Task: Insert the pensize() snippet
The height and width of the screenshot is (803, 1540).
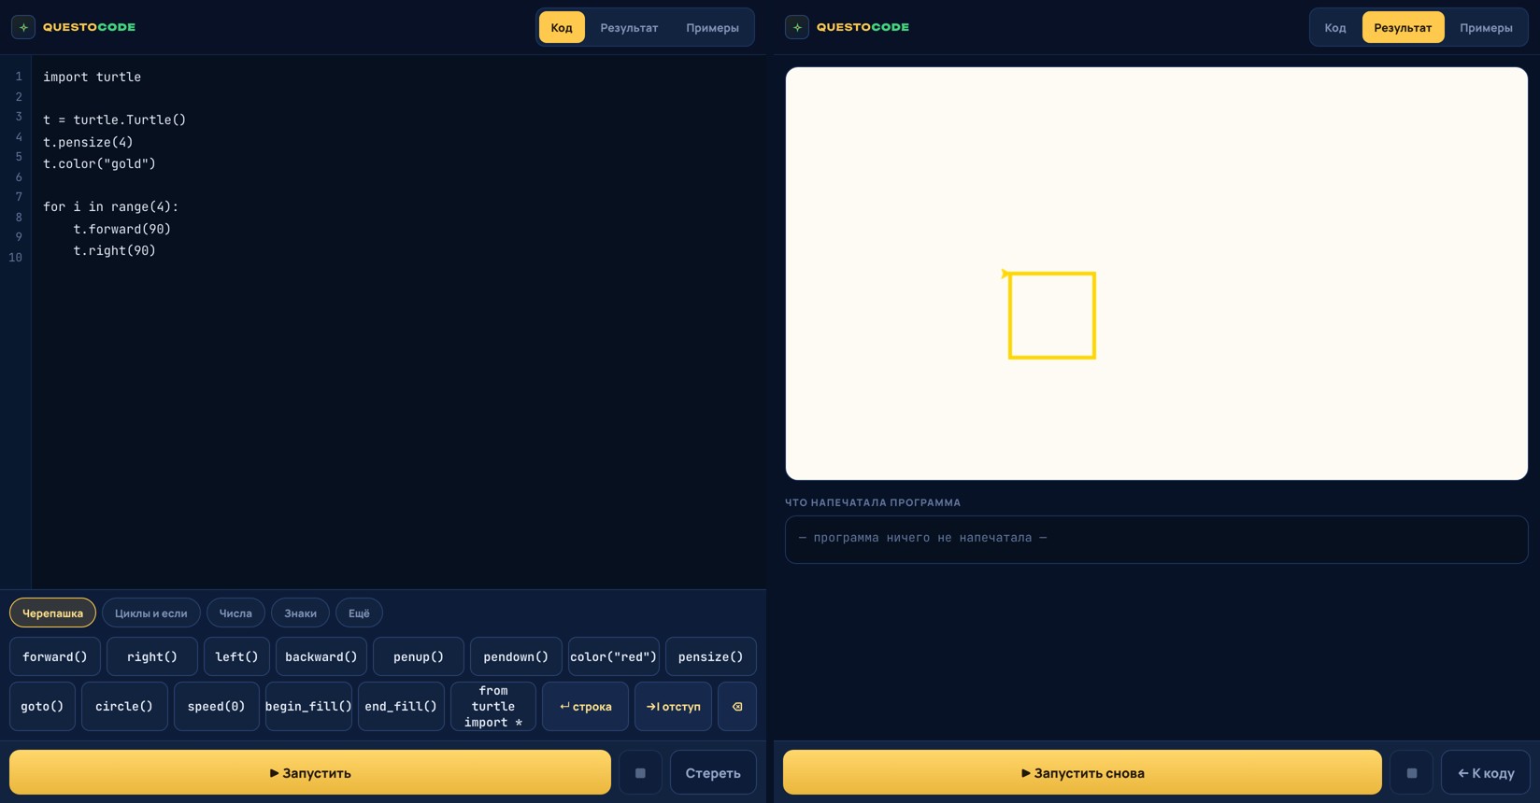Action: (x=711, y=656)
